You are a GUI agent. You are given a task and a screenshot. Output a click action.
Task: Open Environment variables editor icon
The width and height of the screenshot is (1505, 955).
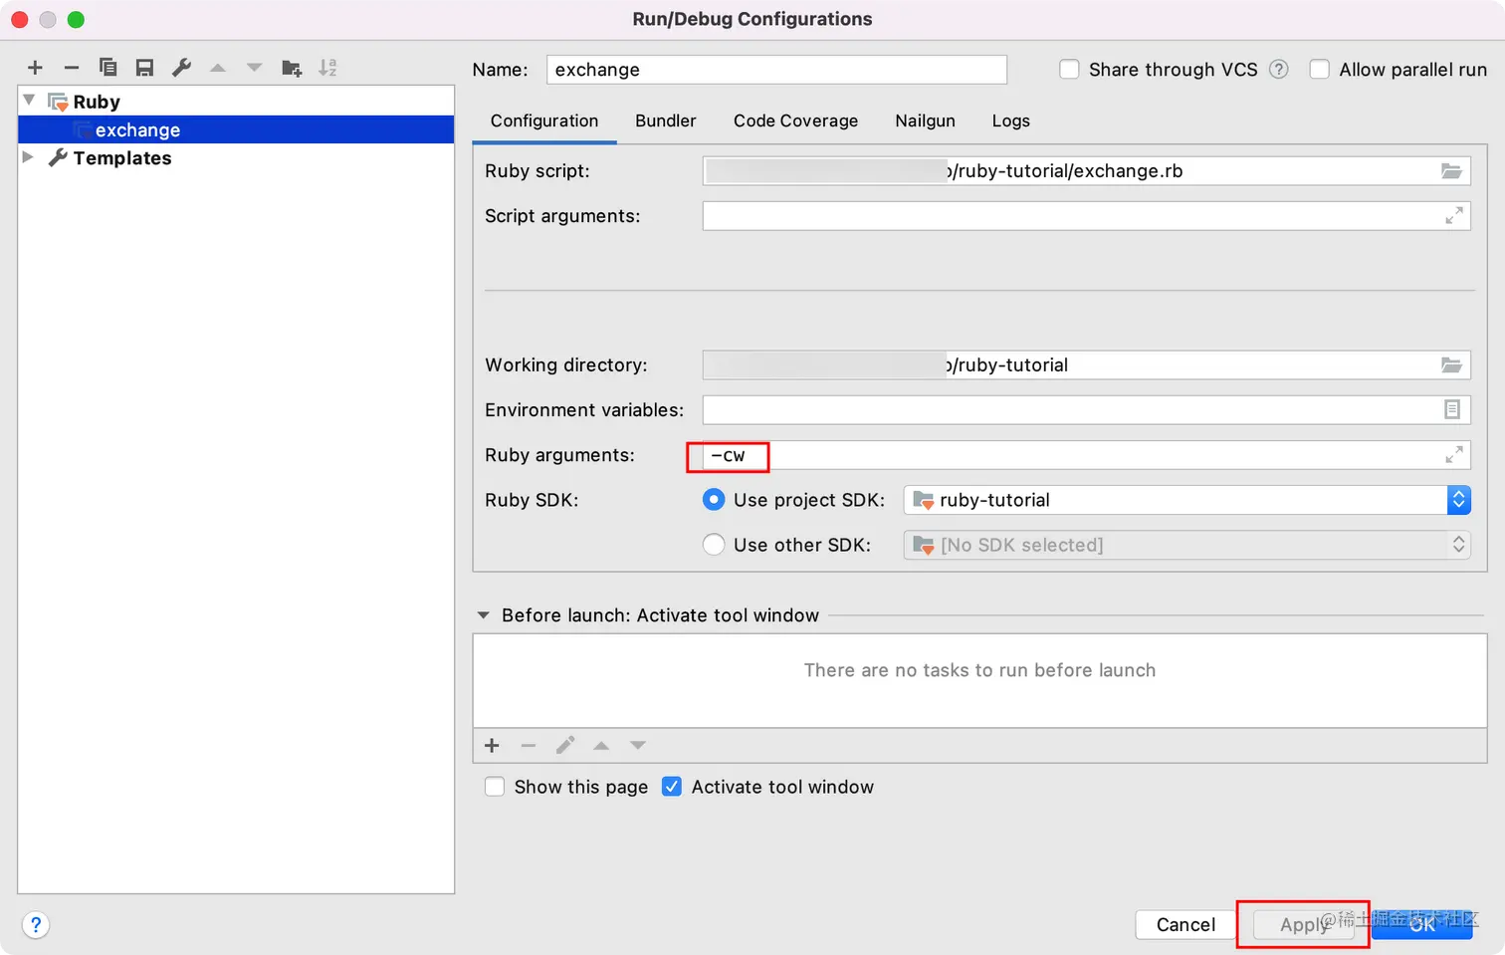tap(1452, 409)
